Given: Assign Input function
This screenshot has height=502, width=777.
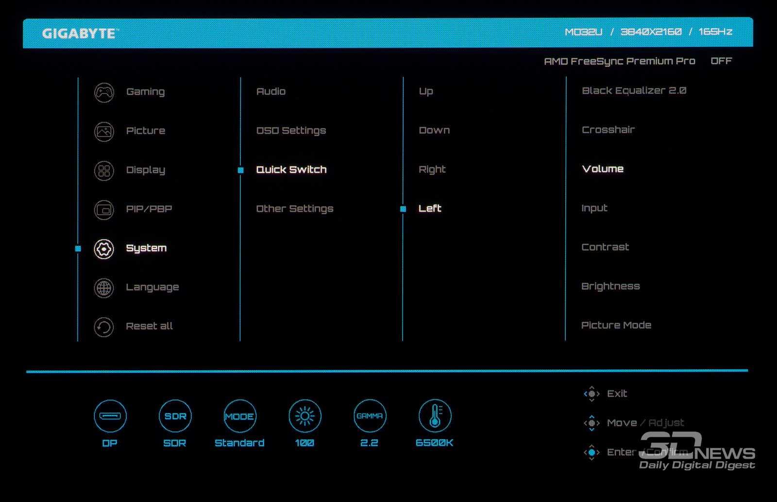Looking at the screenshot, I should coord(594,208).
